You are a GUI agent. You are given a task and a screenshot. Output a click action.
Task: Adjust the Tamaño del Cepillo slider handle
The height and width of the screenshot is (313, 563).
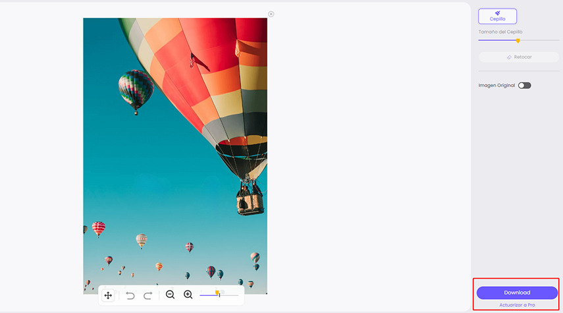click(518, 41)
